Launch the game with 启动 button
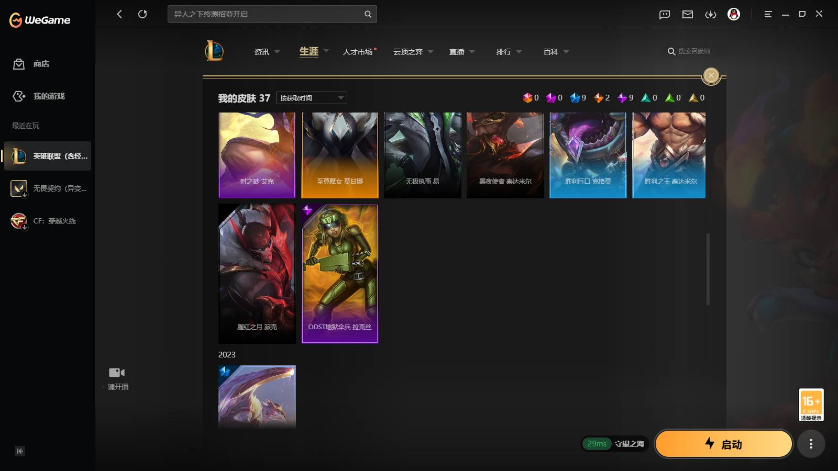 tap(723, 444)
